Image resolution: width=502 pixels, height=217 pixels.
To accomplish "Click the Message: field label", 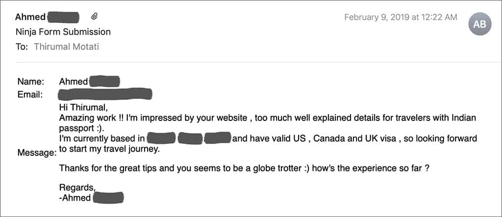I will [x=37, y=153].
